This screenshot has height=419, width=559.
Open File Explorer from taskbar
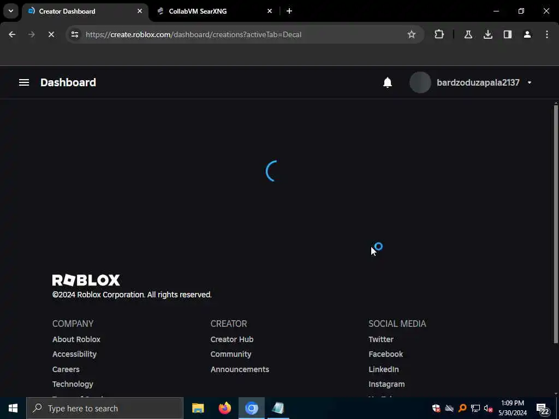pyautogui.click(x=198, y=408)
